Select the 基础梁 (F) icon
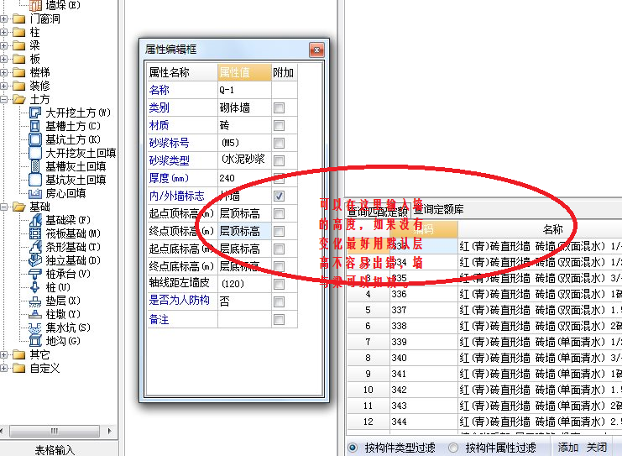 [35, 220]
